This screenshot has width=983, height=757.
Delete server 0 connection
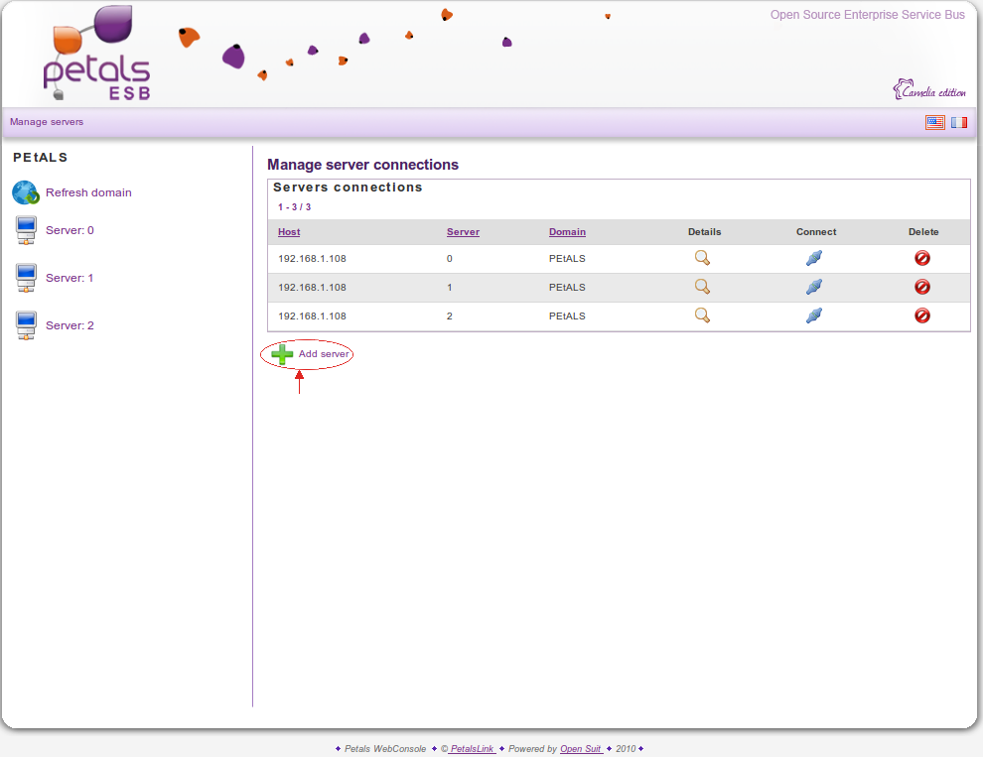(922, 258)
